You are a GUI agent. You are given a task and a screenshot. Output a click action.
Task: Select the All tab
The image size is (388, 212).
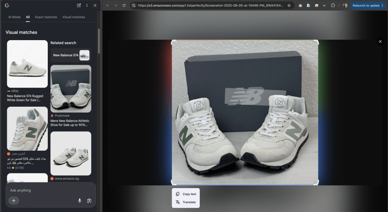tap(28, 17)
